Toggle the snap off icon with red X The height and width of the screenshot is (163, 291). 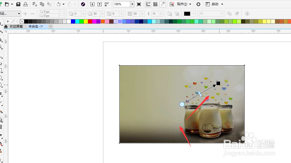pyautogui.click(x=172, y=4)
